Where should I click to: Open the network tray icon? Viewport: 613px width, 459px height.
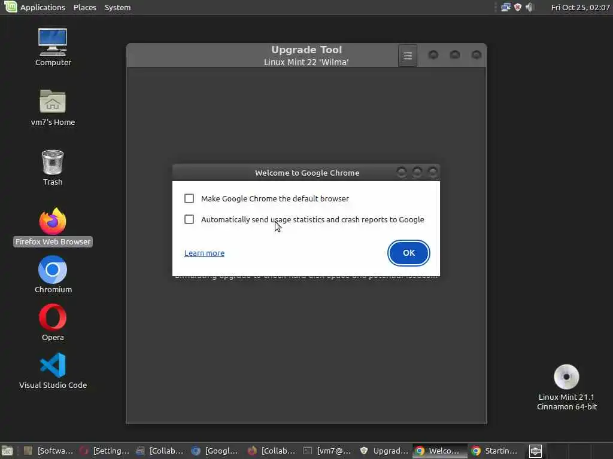505,7
